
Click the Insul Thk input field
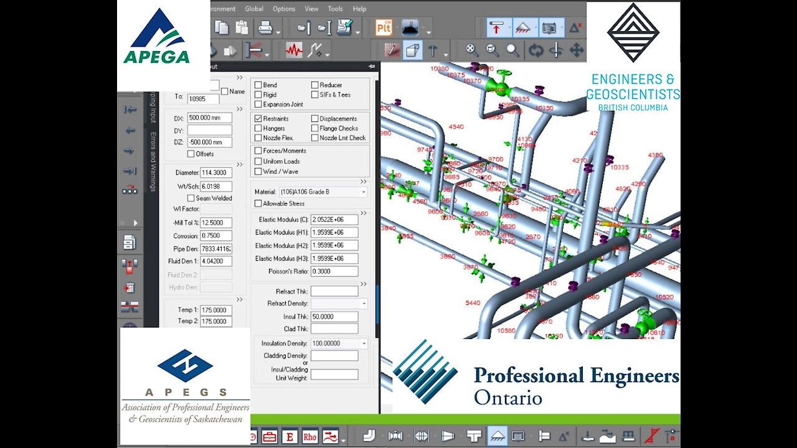[334, 317]
